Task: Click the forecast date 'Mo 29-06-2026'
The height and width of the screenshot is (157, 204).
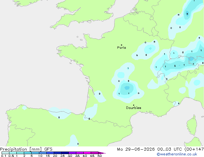Action: [x=136, y=149]
